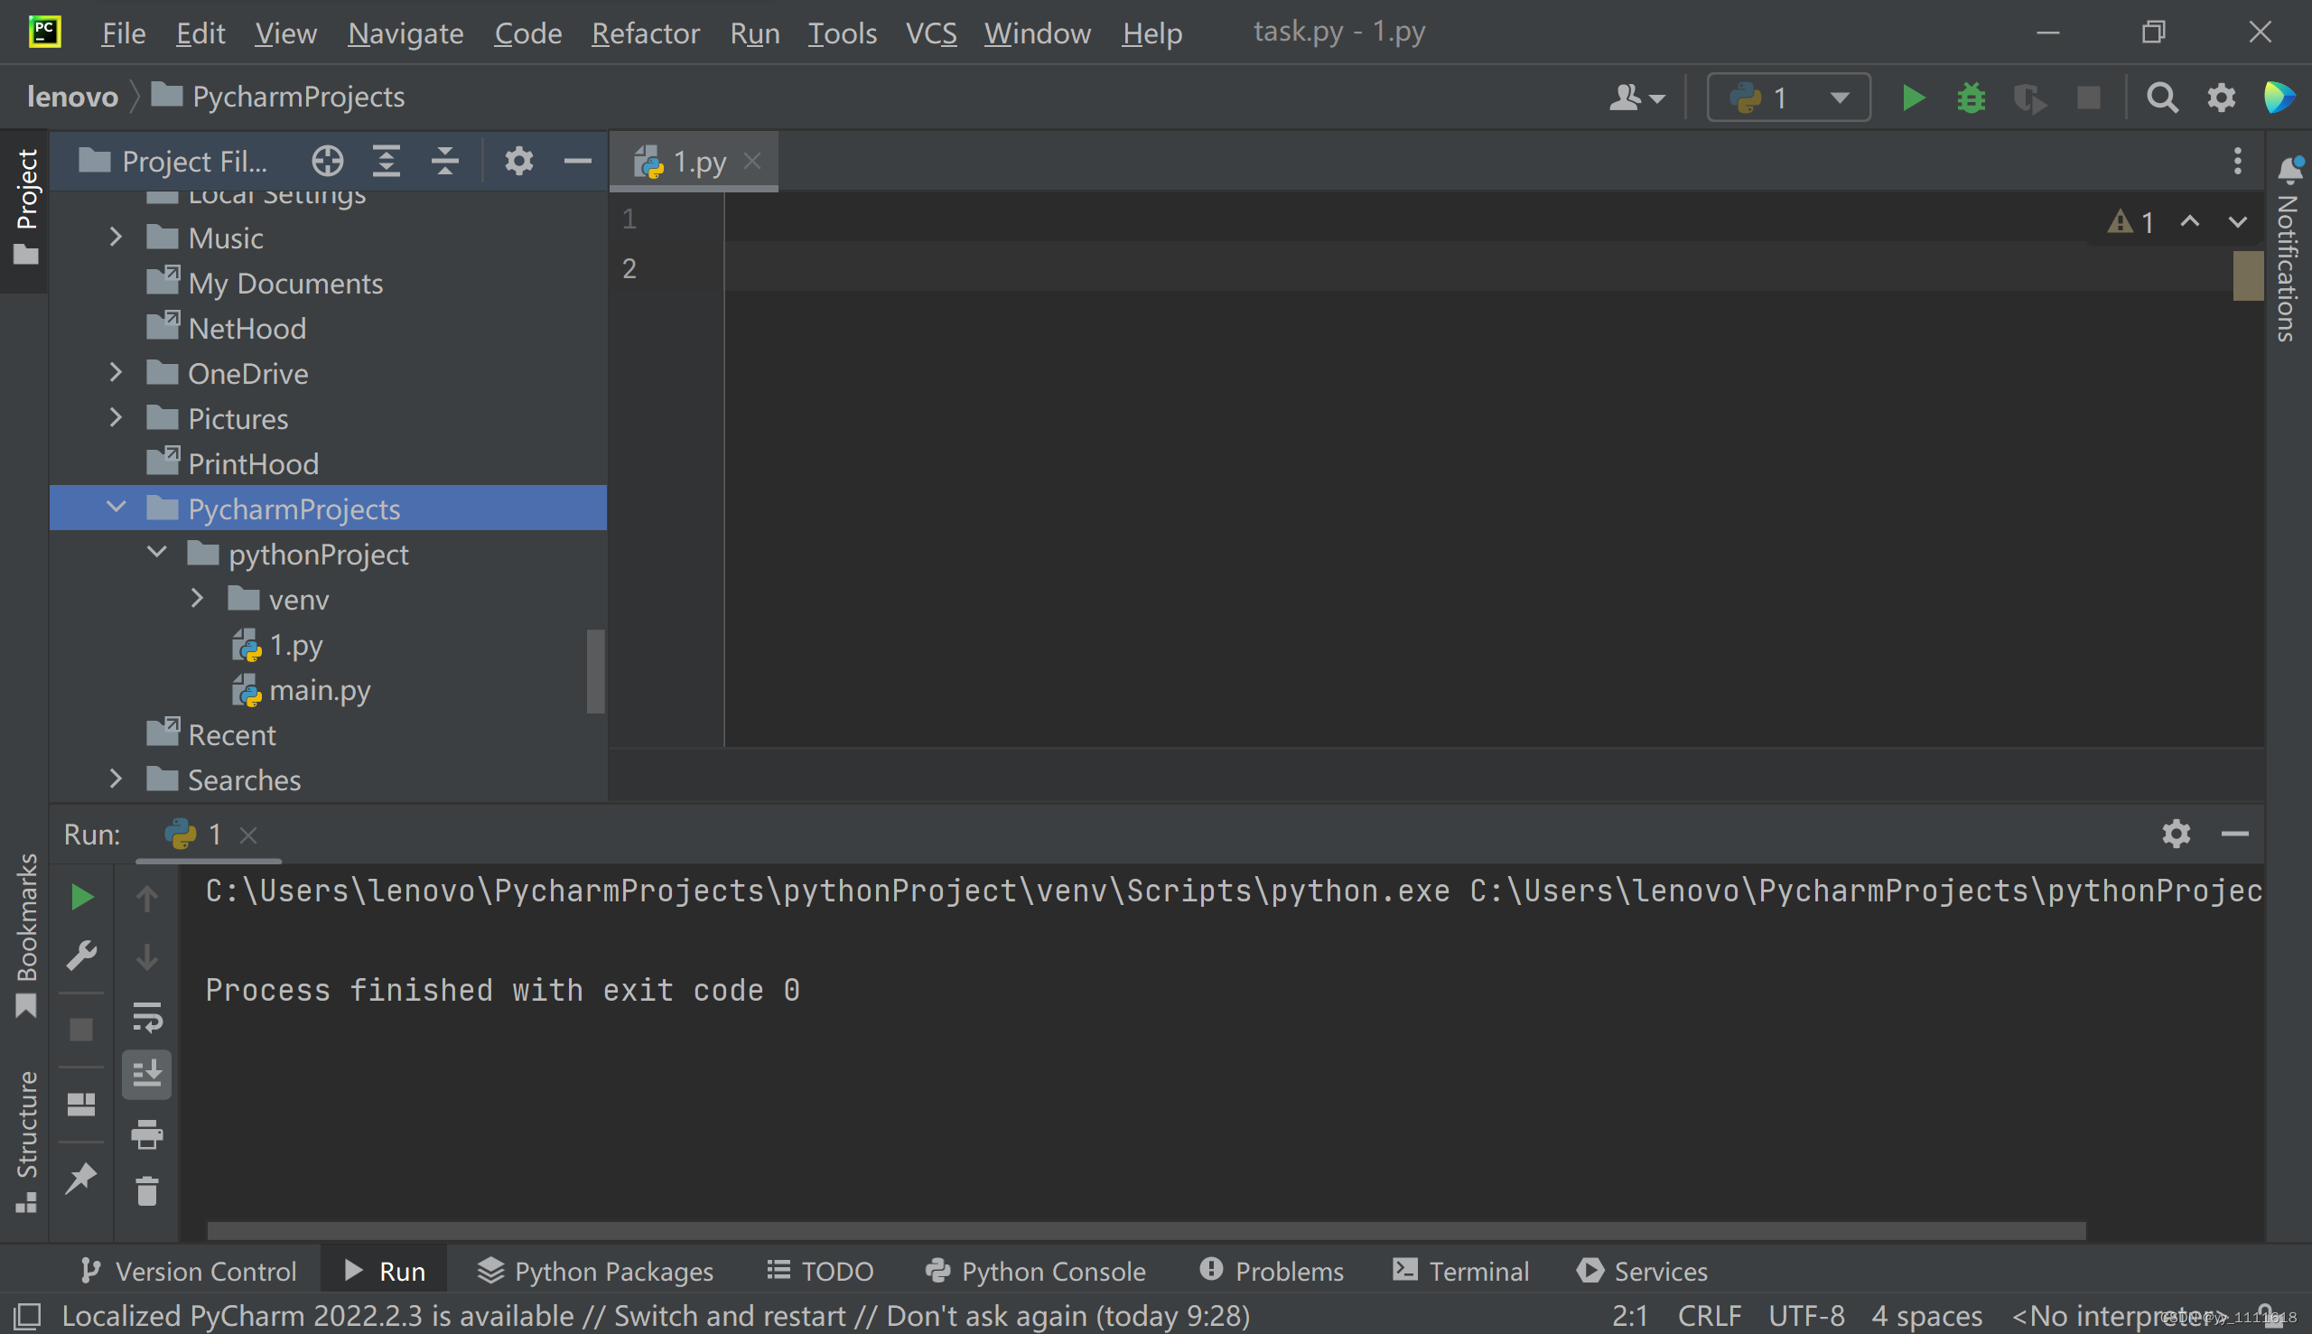Close the Run tab labeled 1
2312x1334 pixels.
(247, 835)
